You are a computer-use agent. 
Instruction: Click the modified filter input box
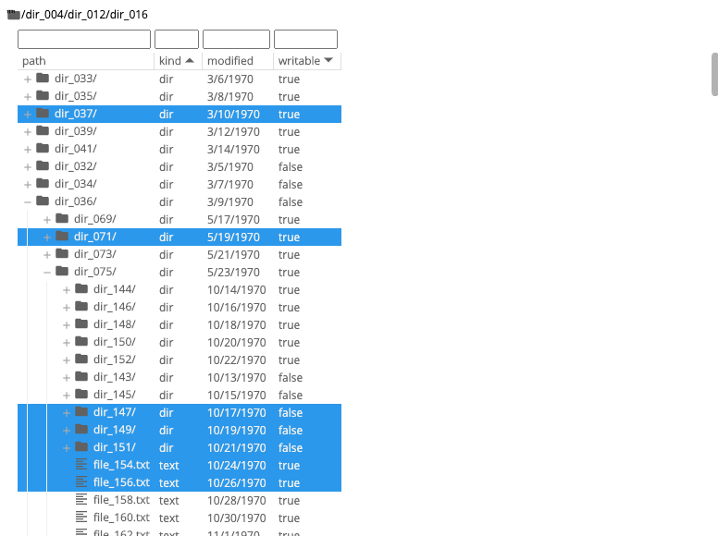(x=236, y=40)
